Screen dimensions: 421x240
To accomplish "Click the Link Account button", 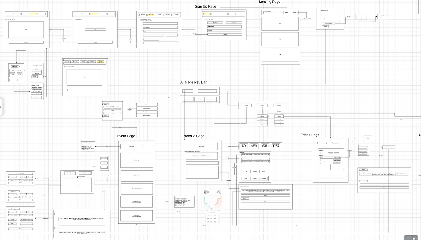I will (x=36, y=97).
